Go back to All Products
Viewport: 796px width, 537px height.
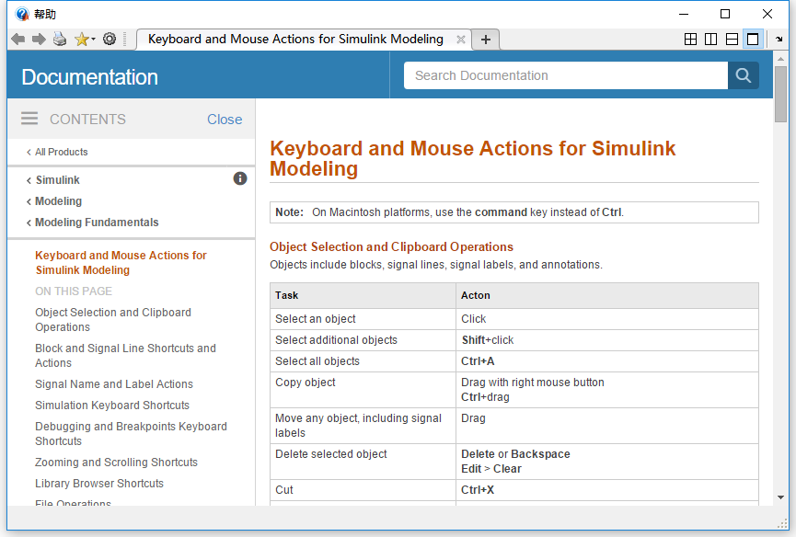point(61,152)
